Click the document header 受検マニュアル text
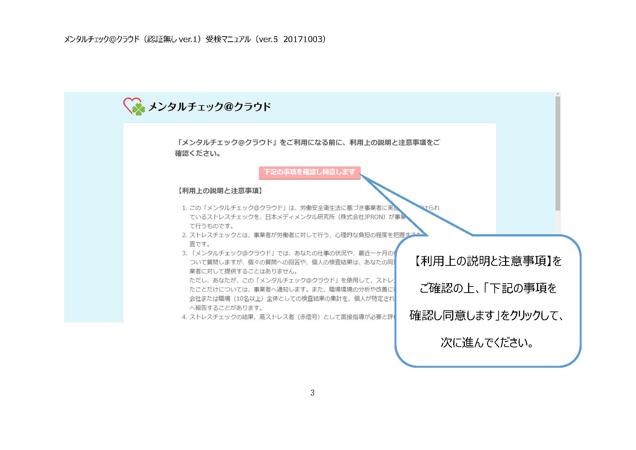The width and height of the screenshot is (636, 450). coord(228,39)
